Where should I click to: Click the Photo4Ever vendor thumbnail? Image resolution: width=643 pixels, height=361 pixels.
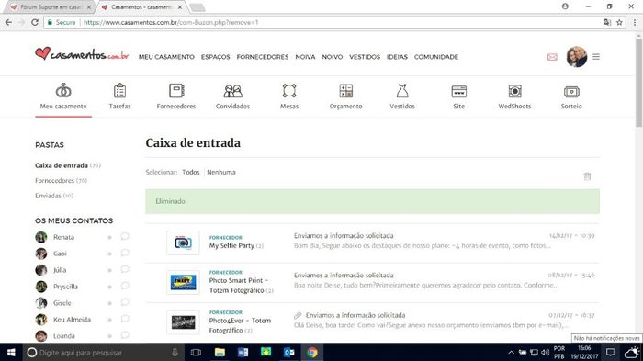(x=183, y=322)
